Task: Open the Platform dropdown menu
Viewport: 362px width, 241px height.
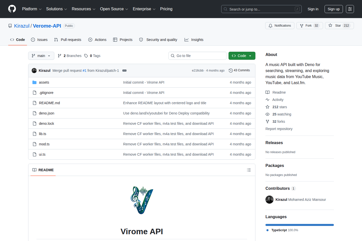Action: pyautogui.click(x=32, y=9)
